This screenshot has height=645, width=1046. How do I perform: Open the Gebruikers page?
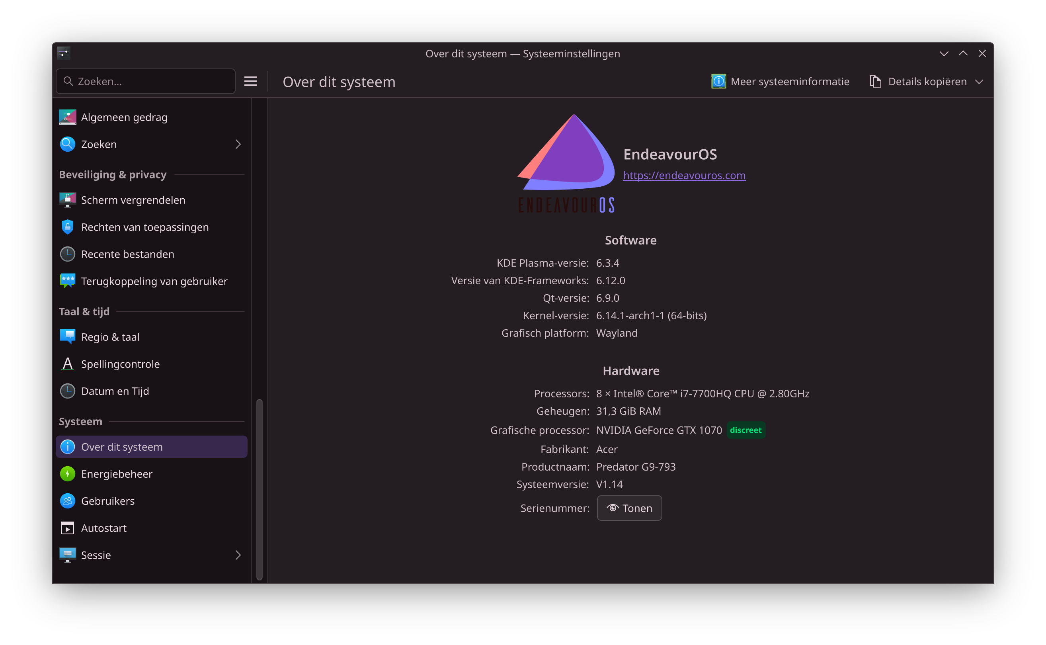pos(151,501)
